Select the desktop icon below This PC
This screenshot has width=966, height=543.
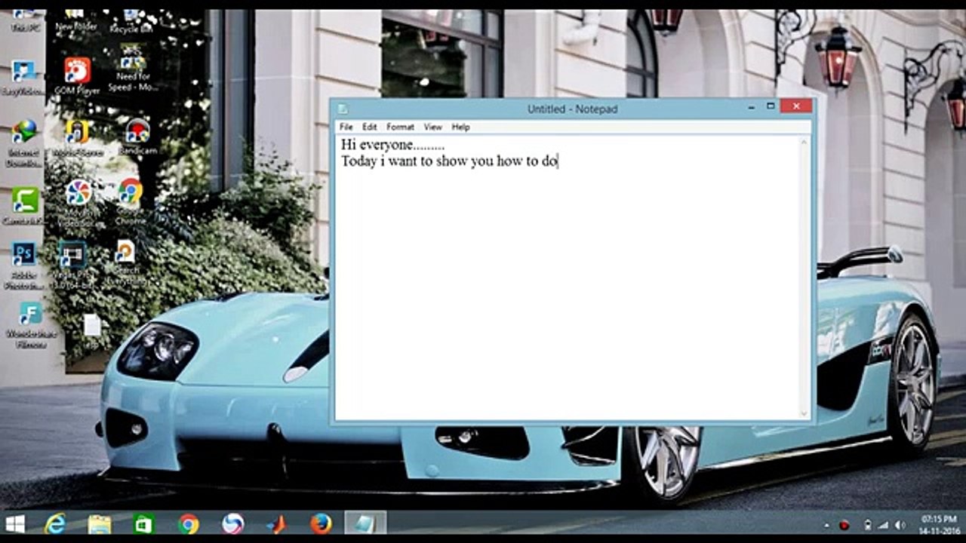(24, 78)
